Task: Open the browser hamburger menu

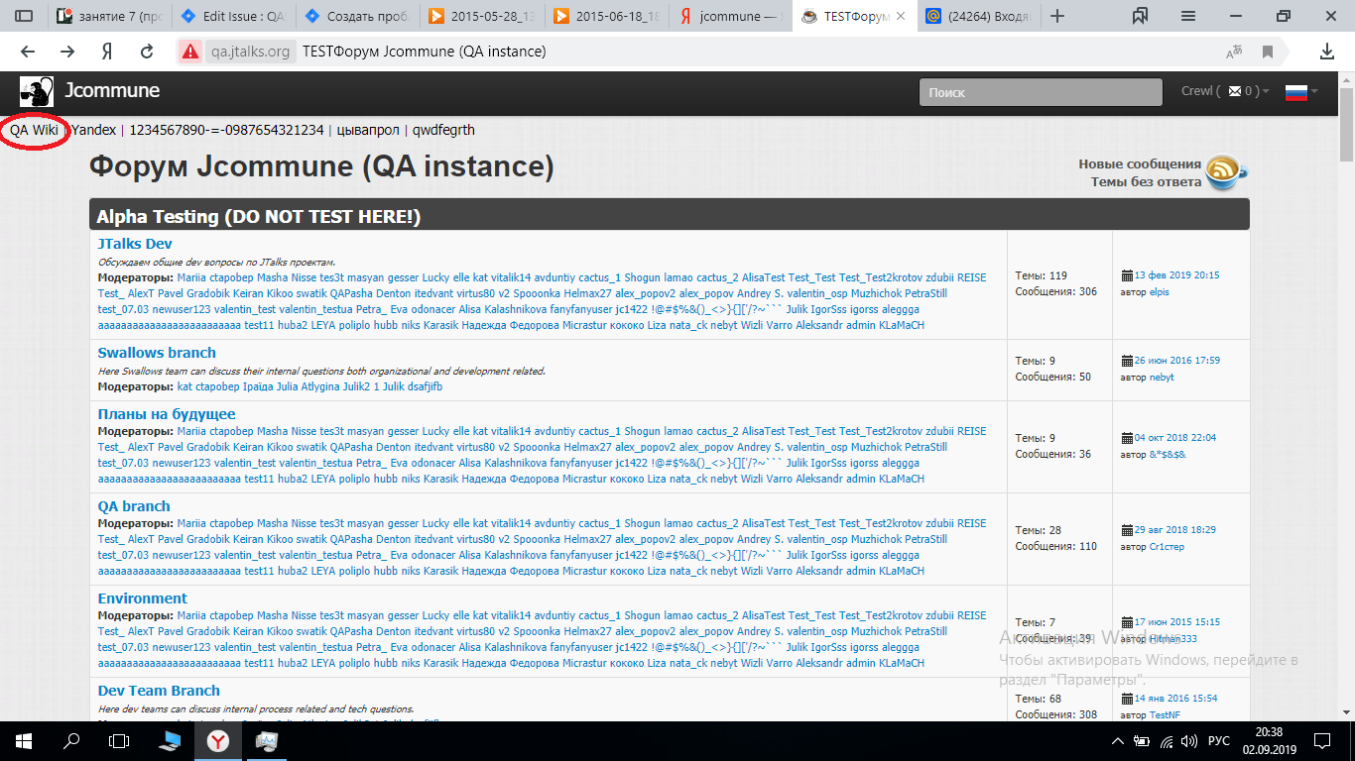Action: pos(1188,16)
